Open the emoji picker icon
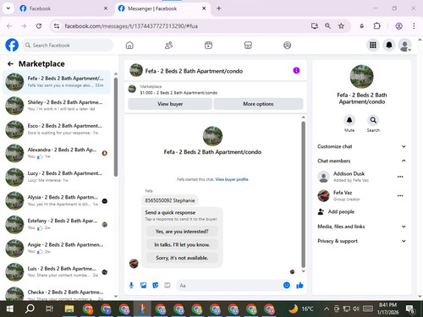This screenshot has width=423, height=317. 287,285
